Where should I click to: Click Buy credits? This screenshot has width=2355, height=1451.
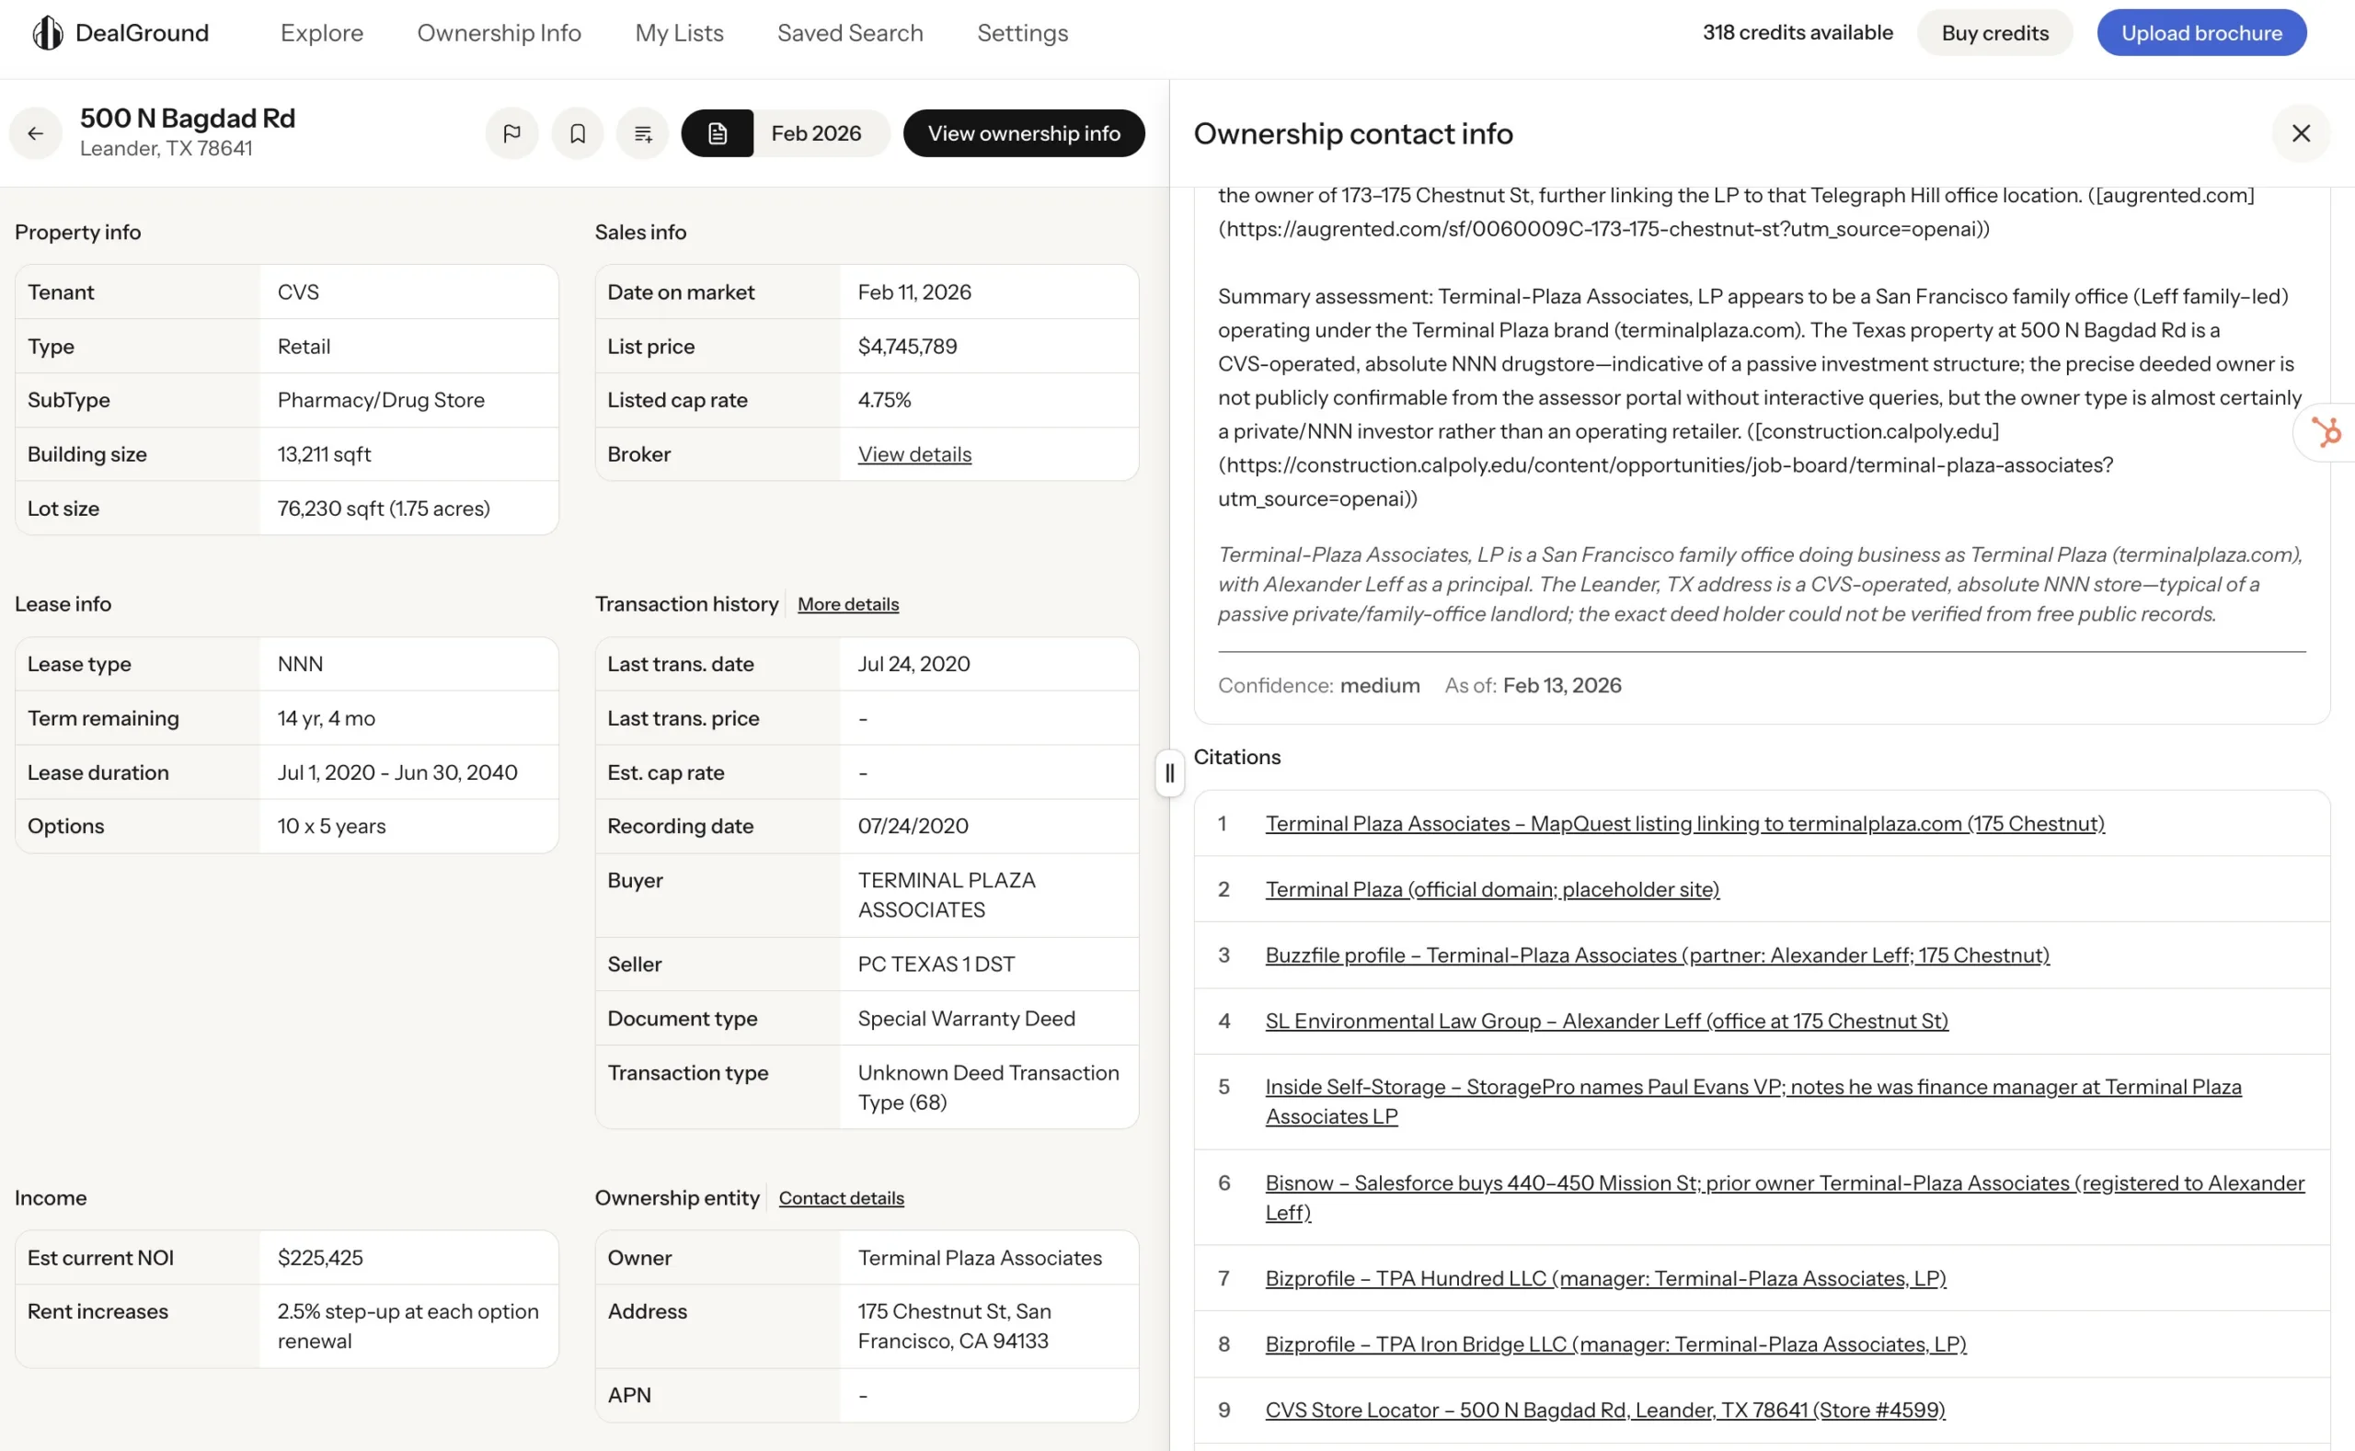point(1994,31)
